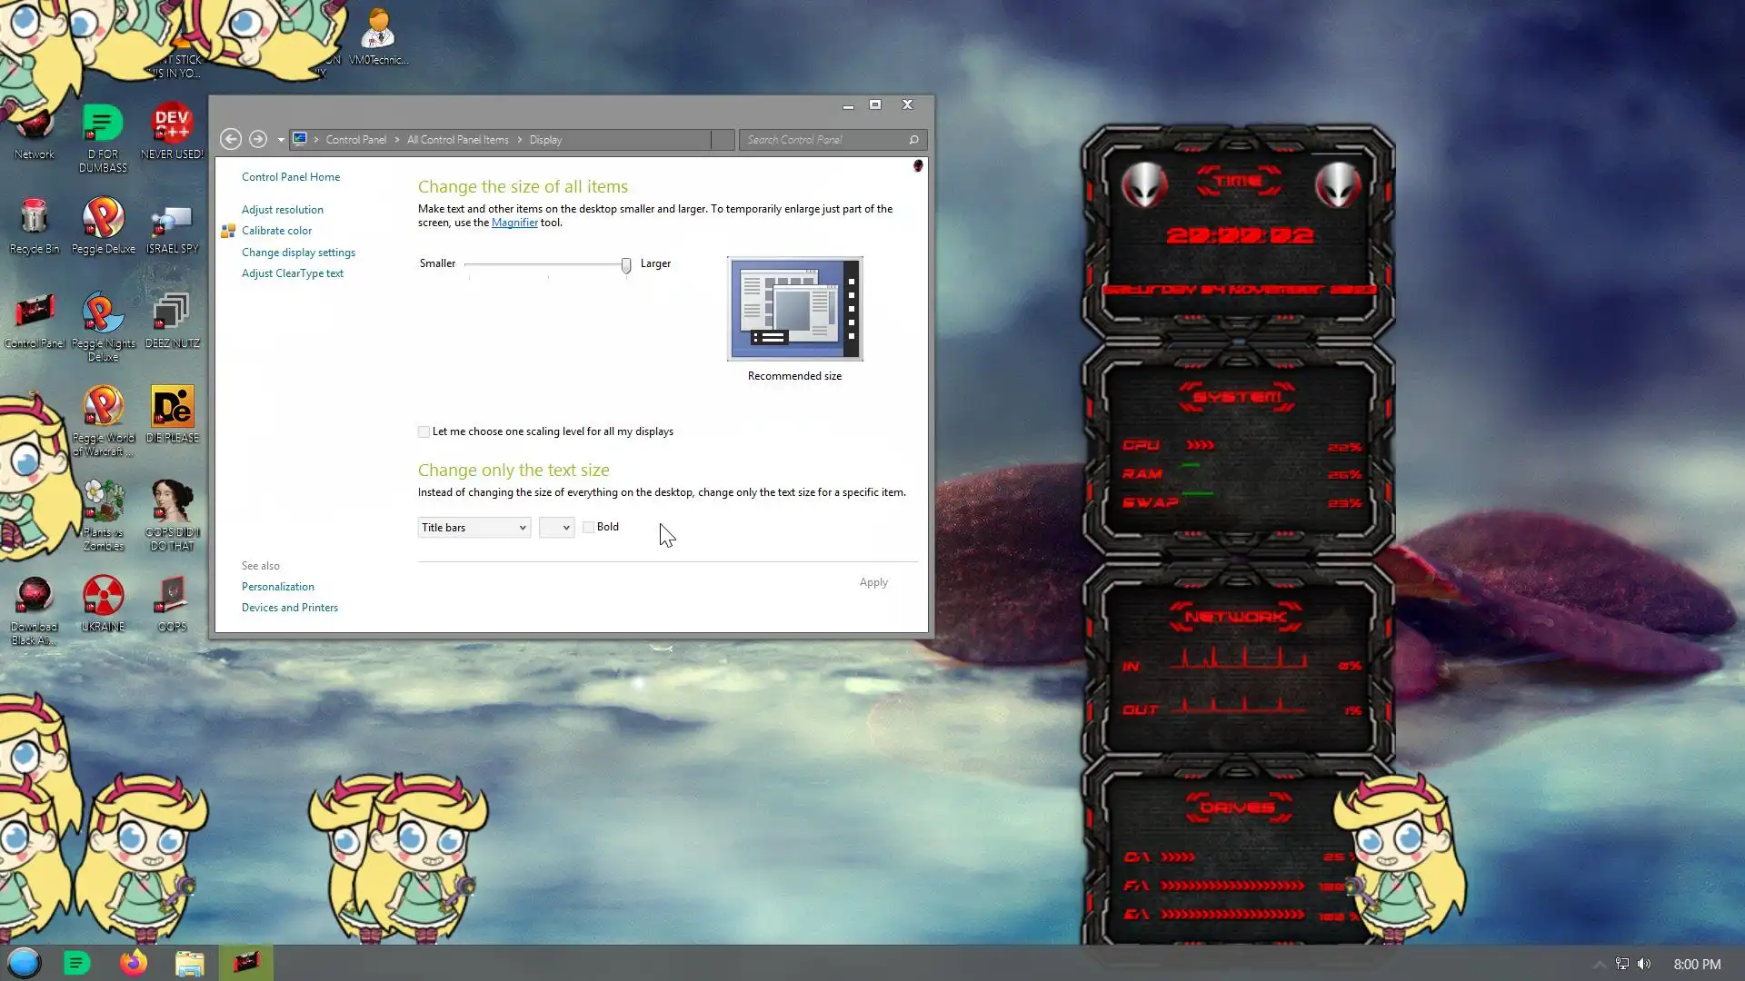Image resolution: width=1745 pixels, height=981 pixels.
Task: Launch Firefox from the taskbar
Action: pos(134,963)
